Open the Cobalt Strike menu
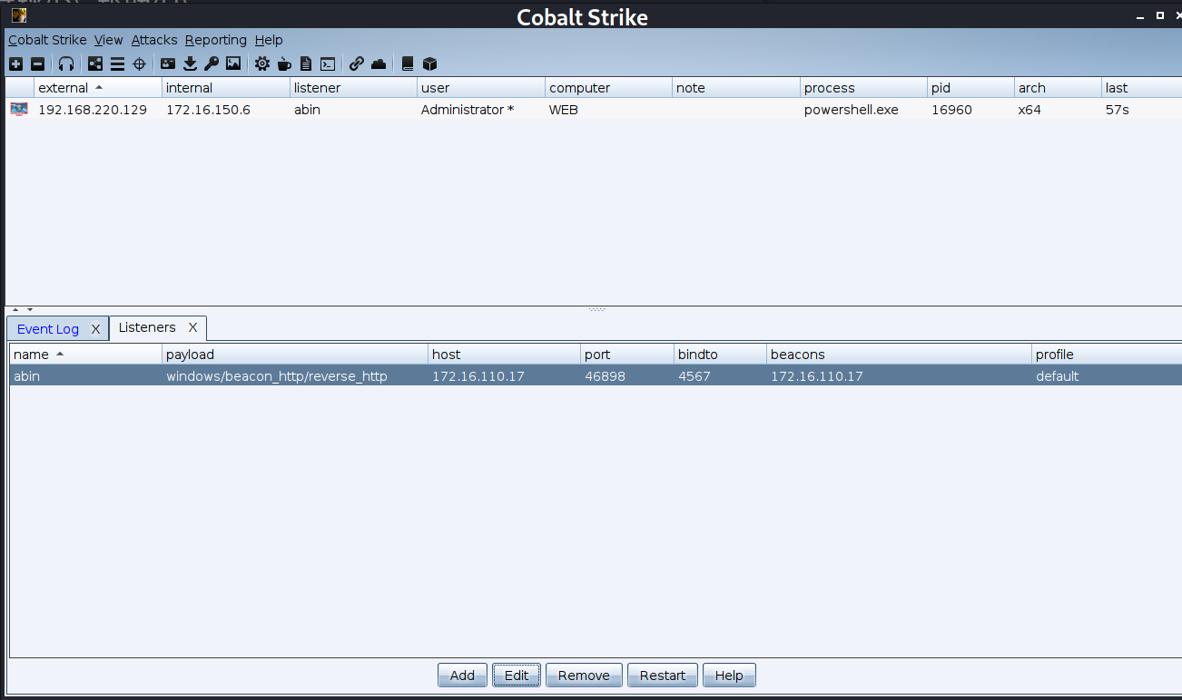This screenshot has height=700, width=1182. [47, 40]
